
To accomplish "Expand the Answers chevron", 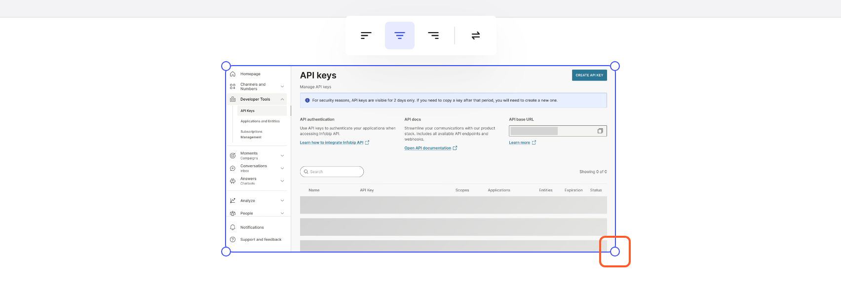I will 282,181.
